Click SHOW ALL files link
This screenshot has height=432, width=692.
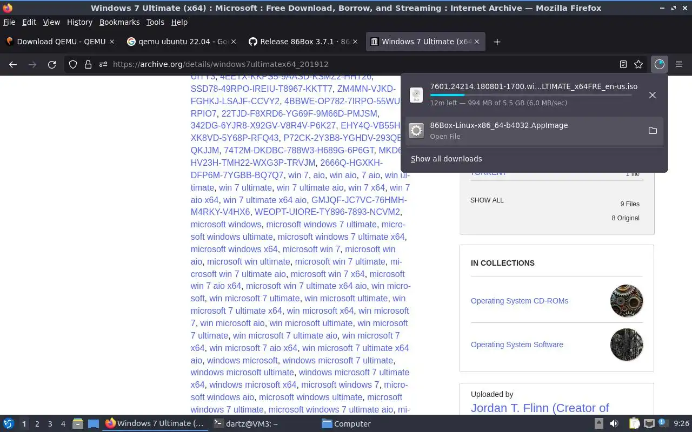click(x=487, y=200)
